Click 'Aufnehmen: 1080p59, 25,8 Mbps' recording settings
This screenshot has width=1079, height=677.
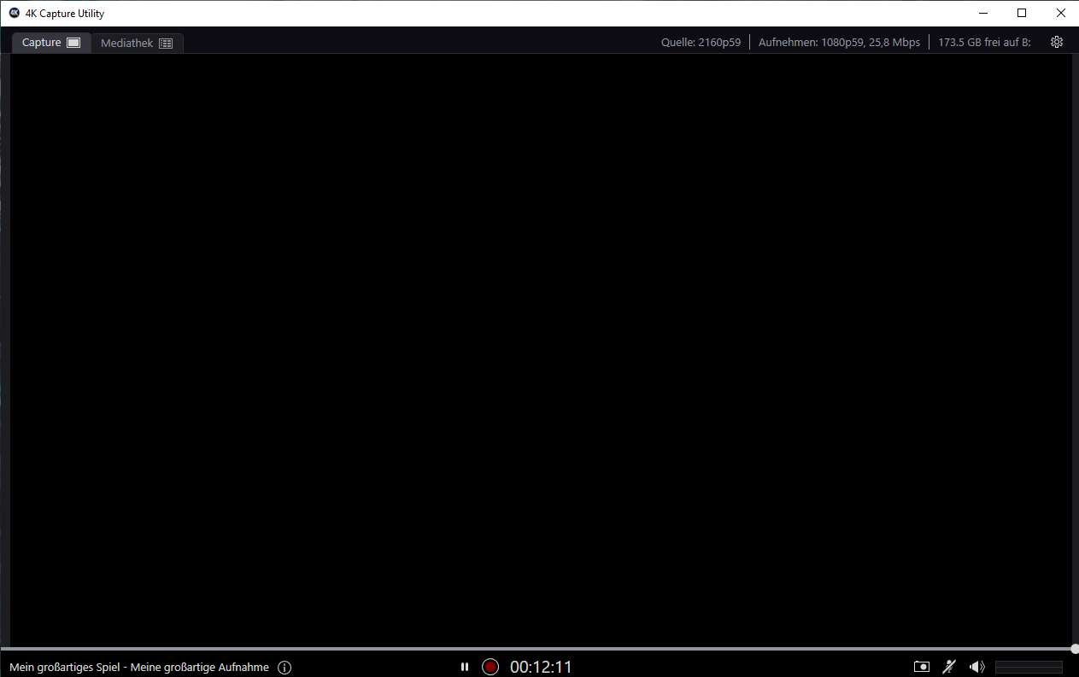click(x=839, y=42)
